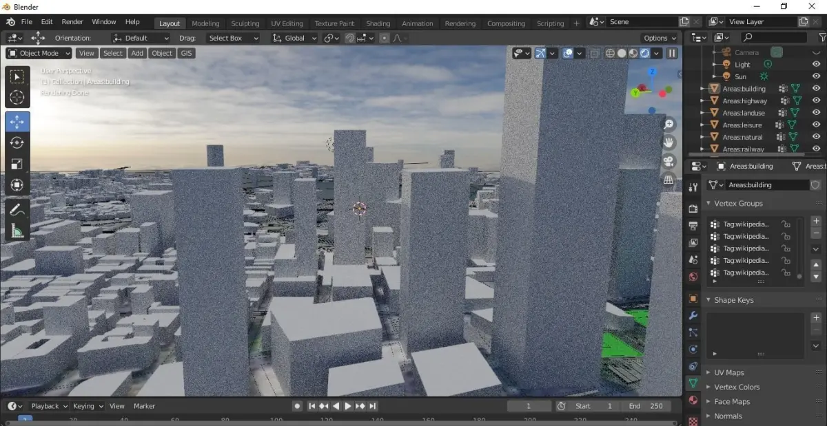The width and height of the screenshot is (827, 426).
Task: Click the outliner search field
Action: (x=775, y=37)
